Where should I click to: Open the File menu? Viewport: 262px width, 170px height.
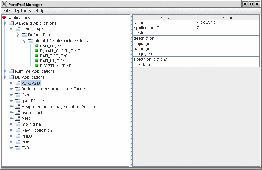click(x=7, y=11)
